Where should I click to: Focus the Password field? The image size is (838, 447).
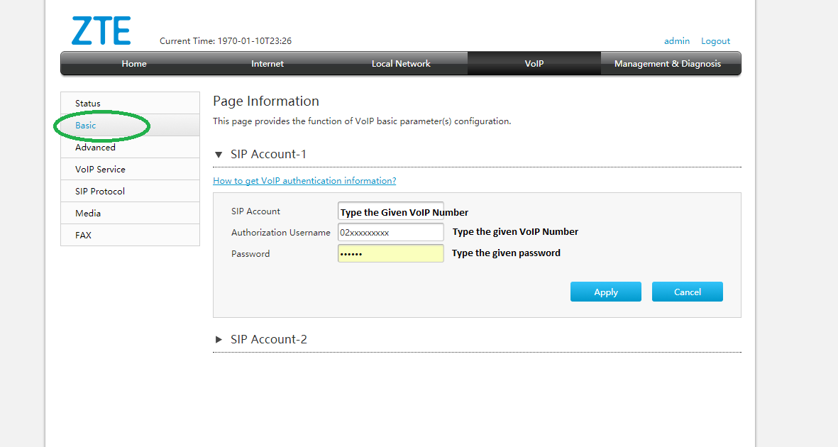pos(391,253)
